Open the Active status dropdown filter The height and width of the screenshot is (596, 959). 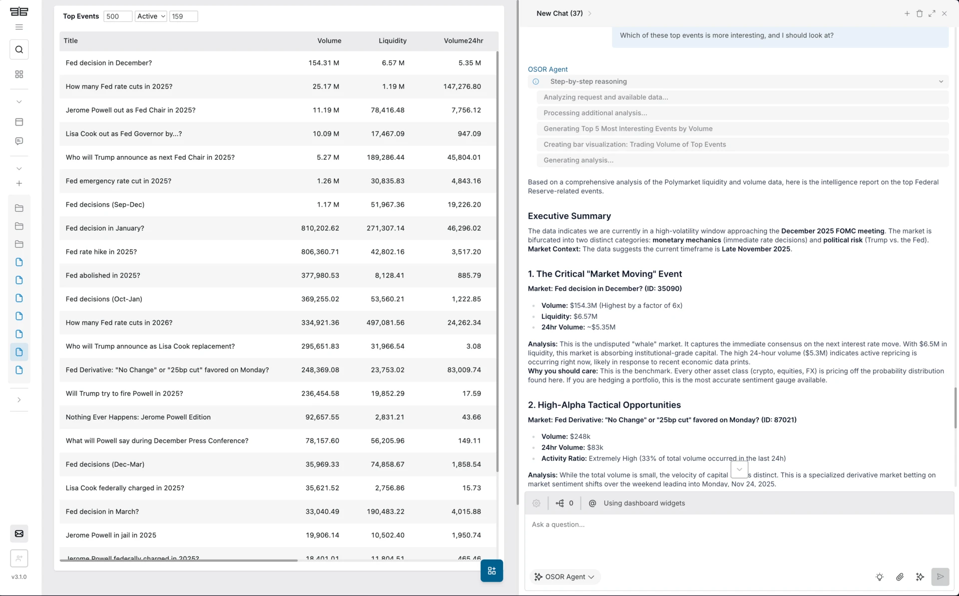(150, 16)
